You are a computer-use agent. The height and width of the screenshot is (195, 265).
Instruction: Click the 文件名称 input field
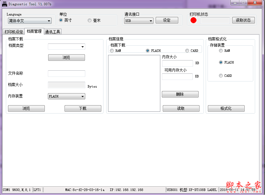(x=66, y=74)
